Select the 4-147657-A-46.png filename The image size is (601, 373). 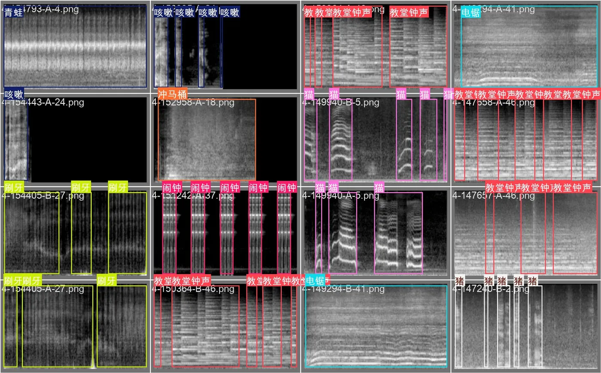tap(494, 196)
